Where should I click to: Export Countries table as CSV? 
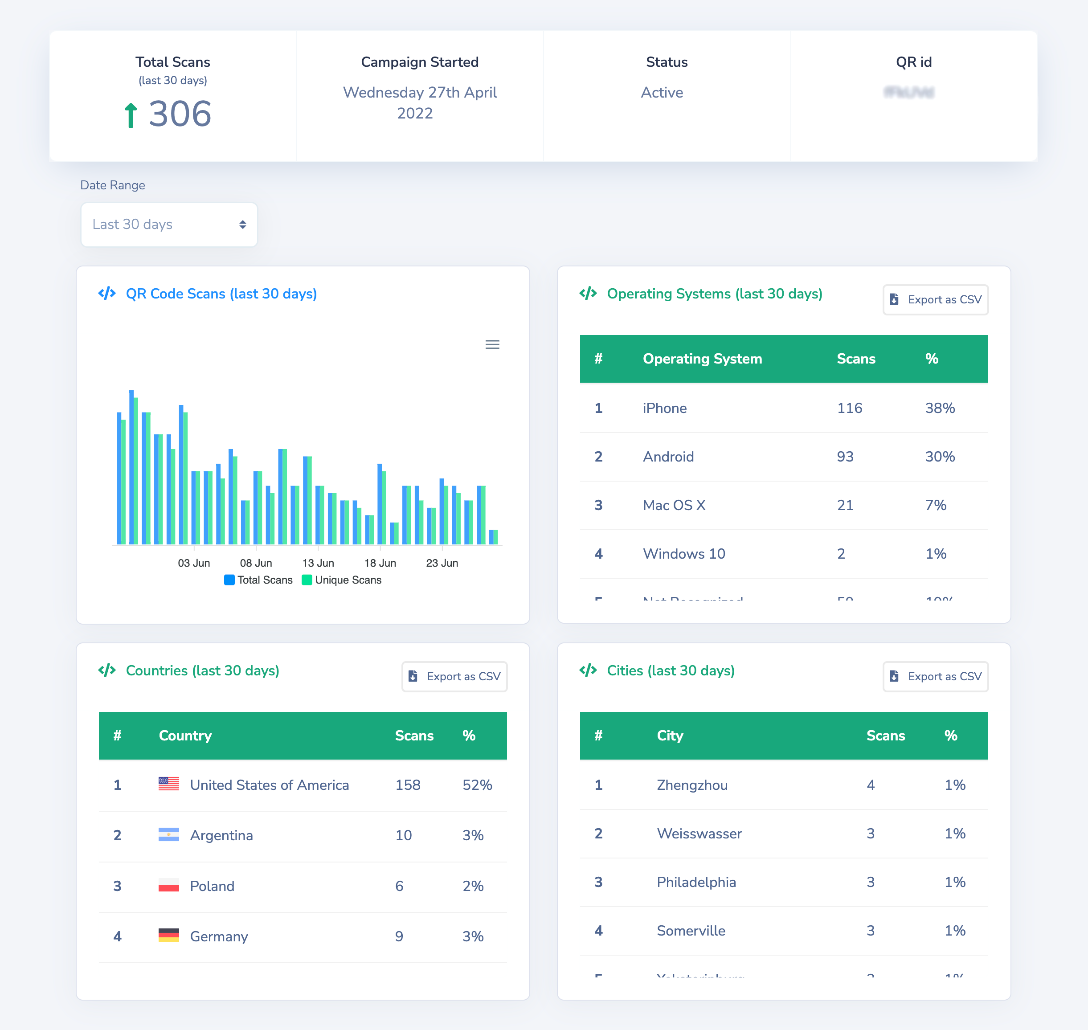(454, 676)
